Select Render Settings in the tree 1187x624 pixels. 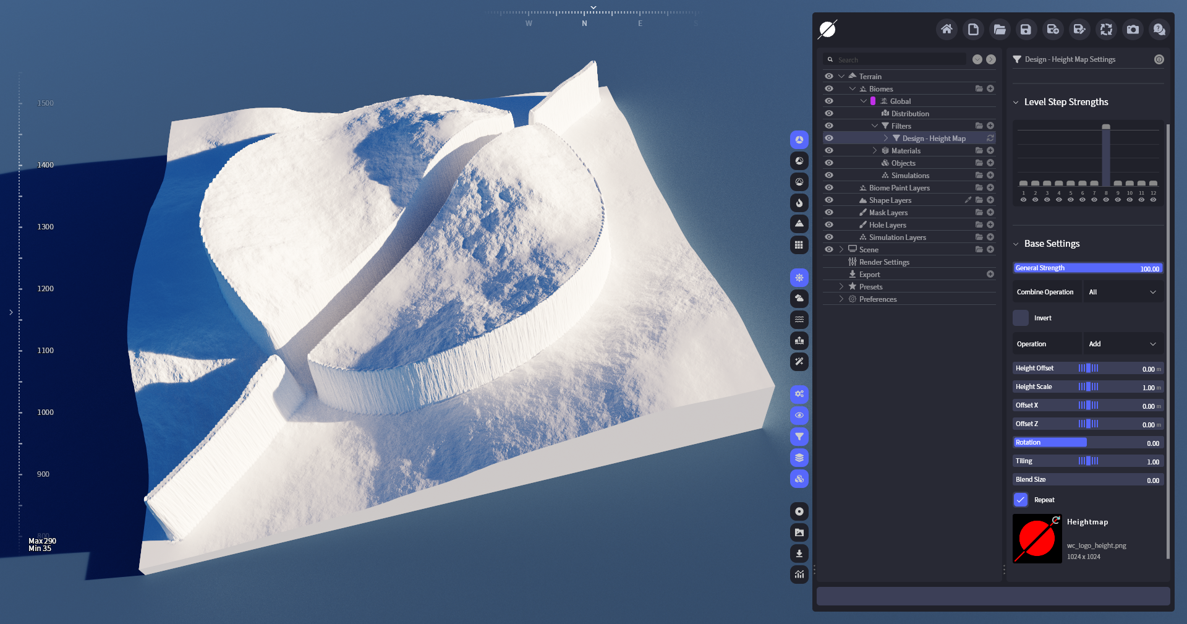[884, 262]
